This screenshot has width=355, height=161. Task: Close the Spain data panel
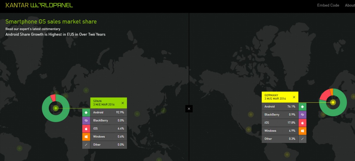coord(122,103)
